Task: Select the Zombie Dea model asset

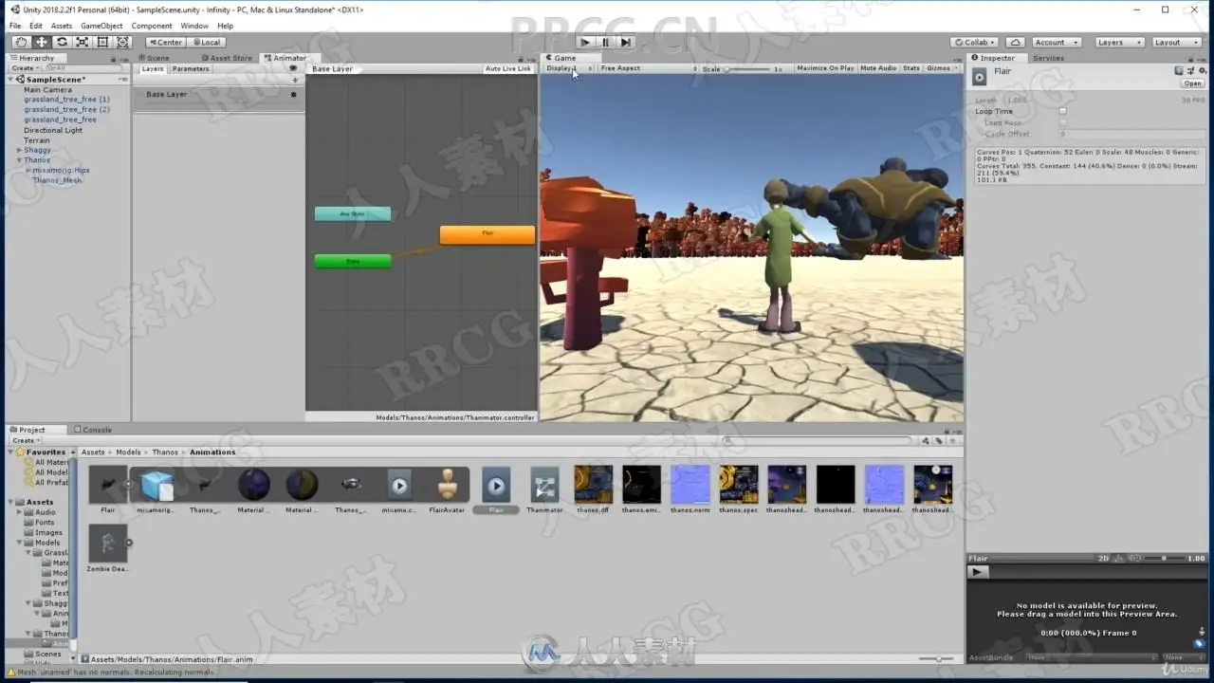Action: point(107,548)
